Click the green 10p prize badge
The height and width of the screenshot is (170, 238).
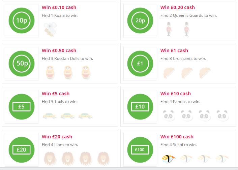22,21
